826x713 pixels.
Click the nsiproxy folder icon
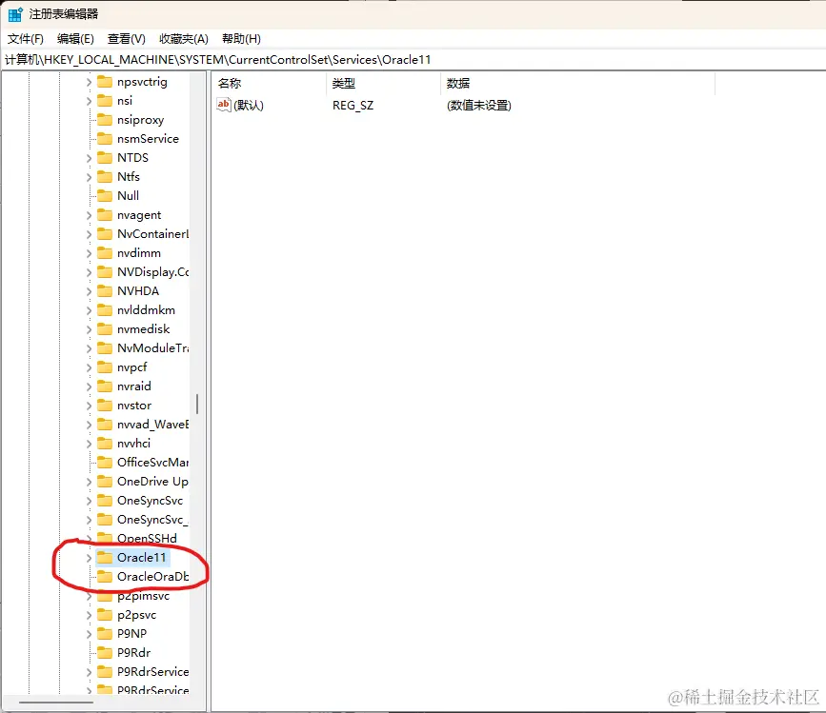(105, 119)
